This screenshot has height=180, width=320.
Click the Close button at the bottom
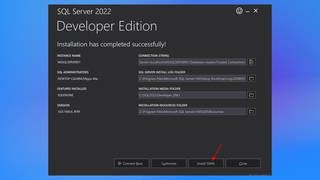[x=243, y=163]
